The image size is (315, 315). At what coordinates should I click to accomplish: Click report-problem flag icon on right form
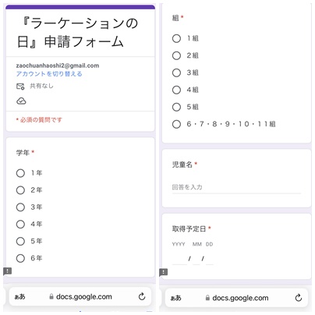coord(163,272)
